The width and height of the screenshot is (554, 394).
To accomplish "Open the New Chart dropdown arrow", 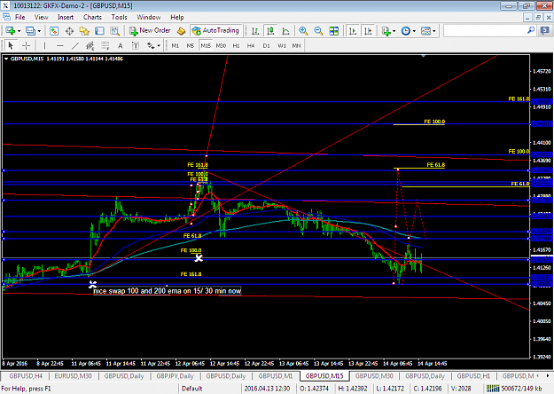I will (x=20, y=31).
